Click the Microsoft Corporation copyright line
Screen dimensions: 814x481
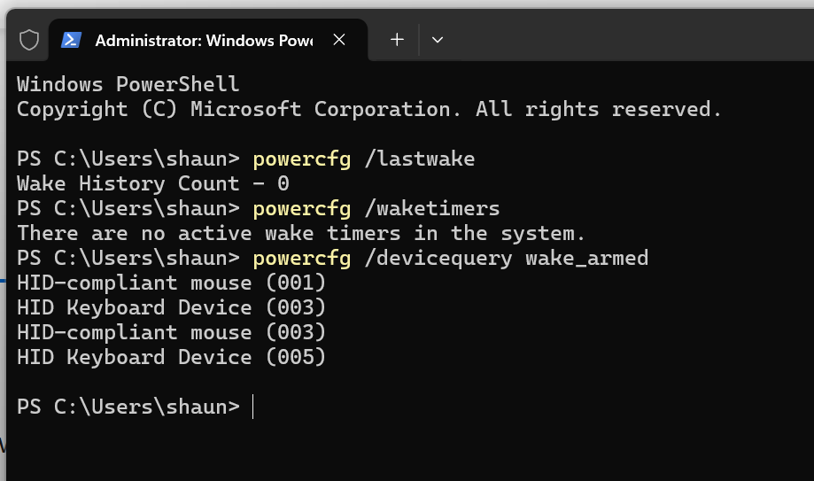pos(369,109)
